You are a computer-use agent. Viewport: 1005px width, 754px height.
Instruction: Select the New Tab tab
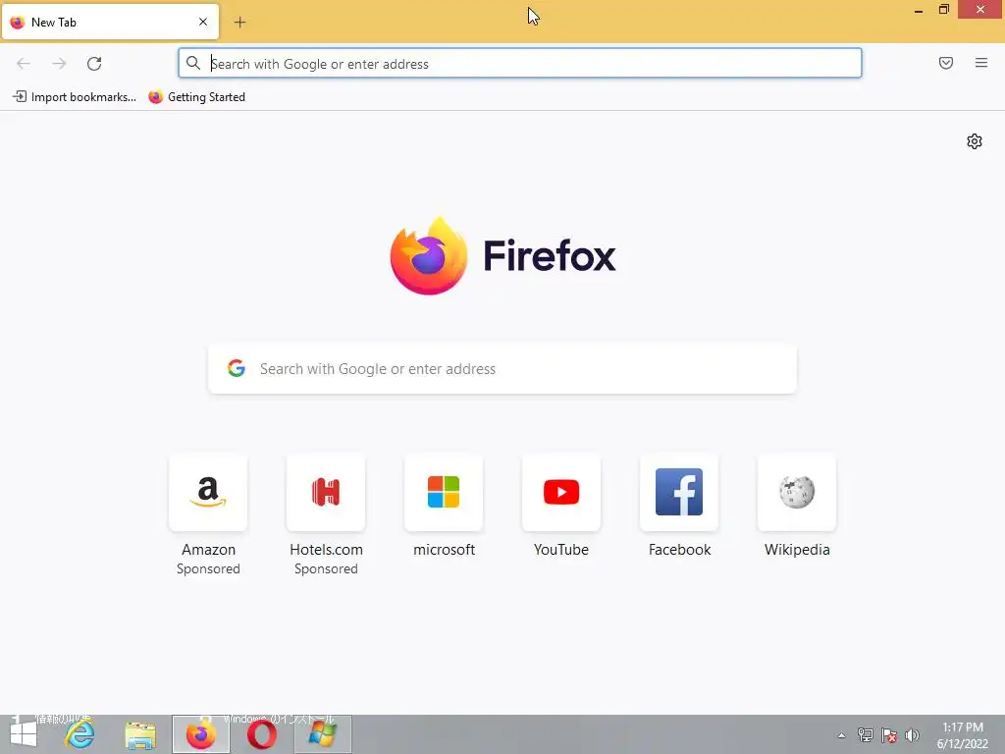click(110, 22)
